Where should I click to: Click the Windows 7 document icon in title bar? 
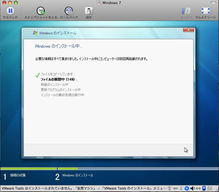point(99,3)
